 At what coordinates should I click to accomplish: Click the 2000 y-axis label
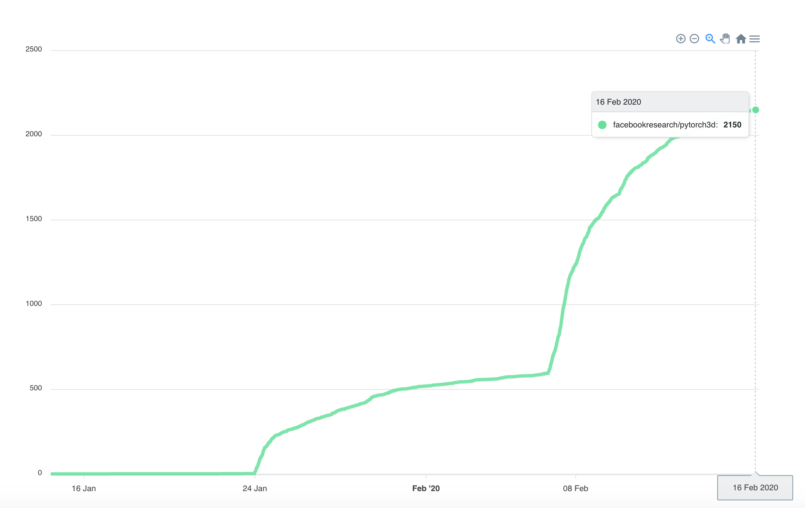point(34,134)
